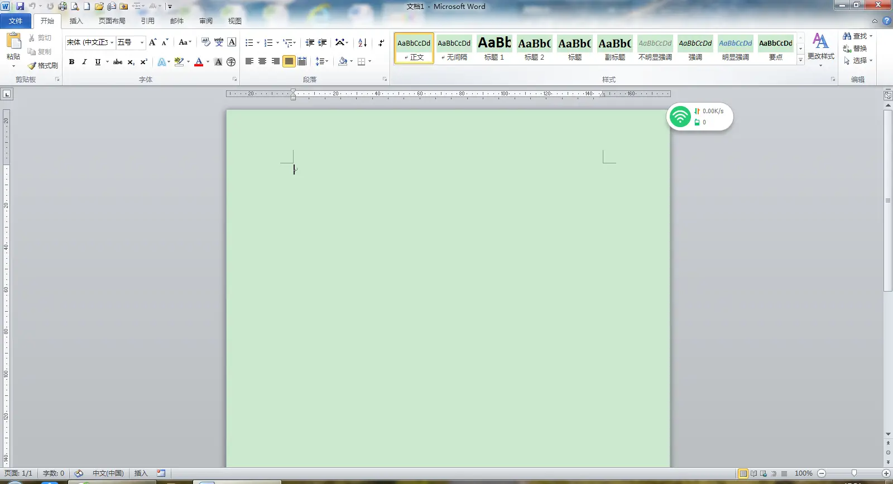Click the Change Styles (更改样式) icon
This screenshot has width=893, height=484.
[820, 46]
